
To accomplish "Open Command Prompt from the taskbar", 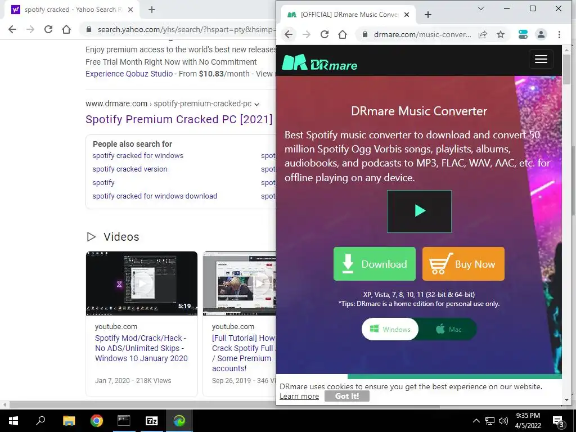I will tap(124, 421).
